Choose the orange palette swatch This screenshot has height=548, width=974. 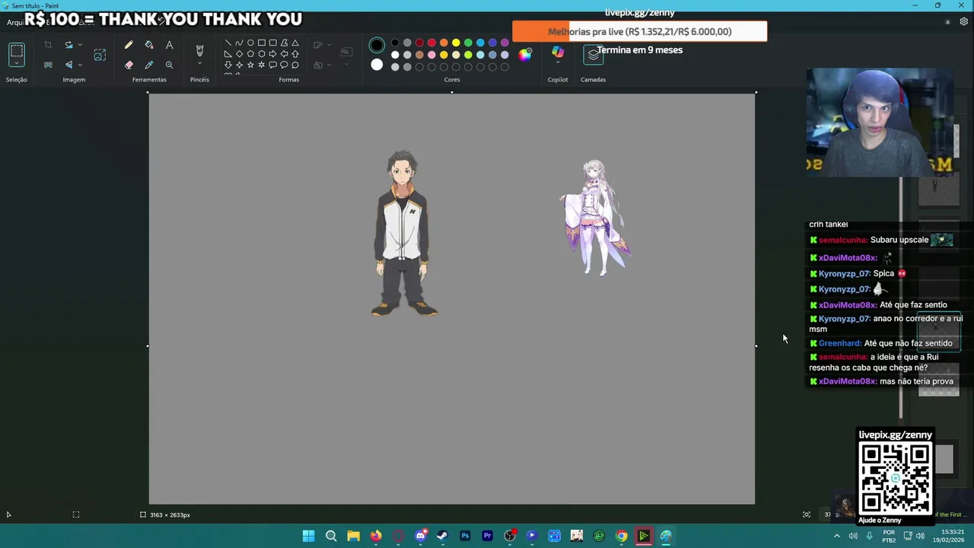click(x=444, y=43)
